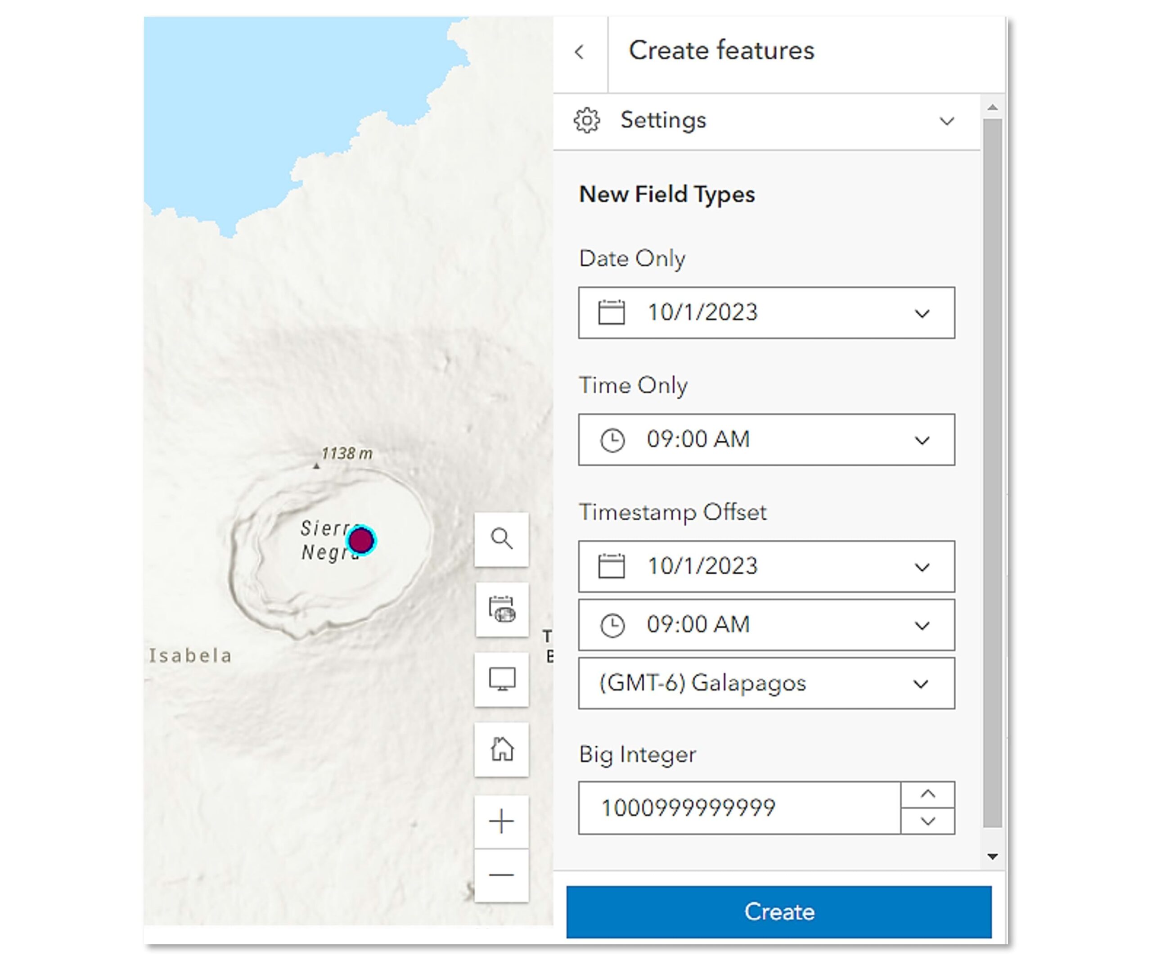The height and width of the screenshot is (961, 1152).
Task: Click the full screen monitor icon
Action: [501, 680]
